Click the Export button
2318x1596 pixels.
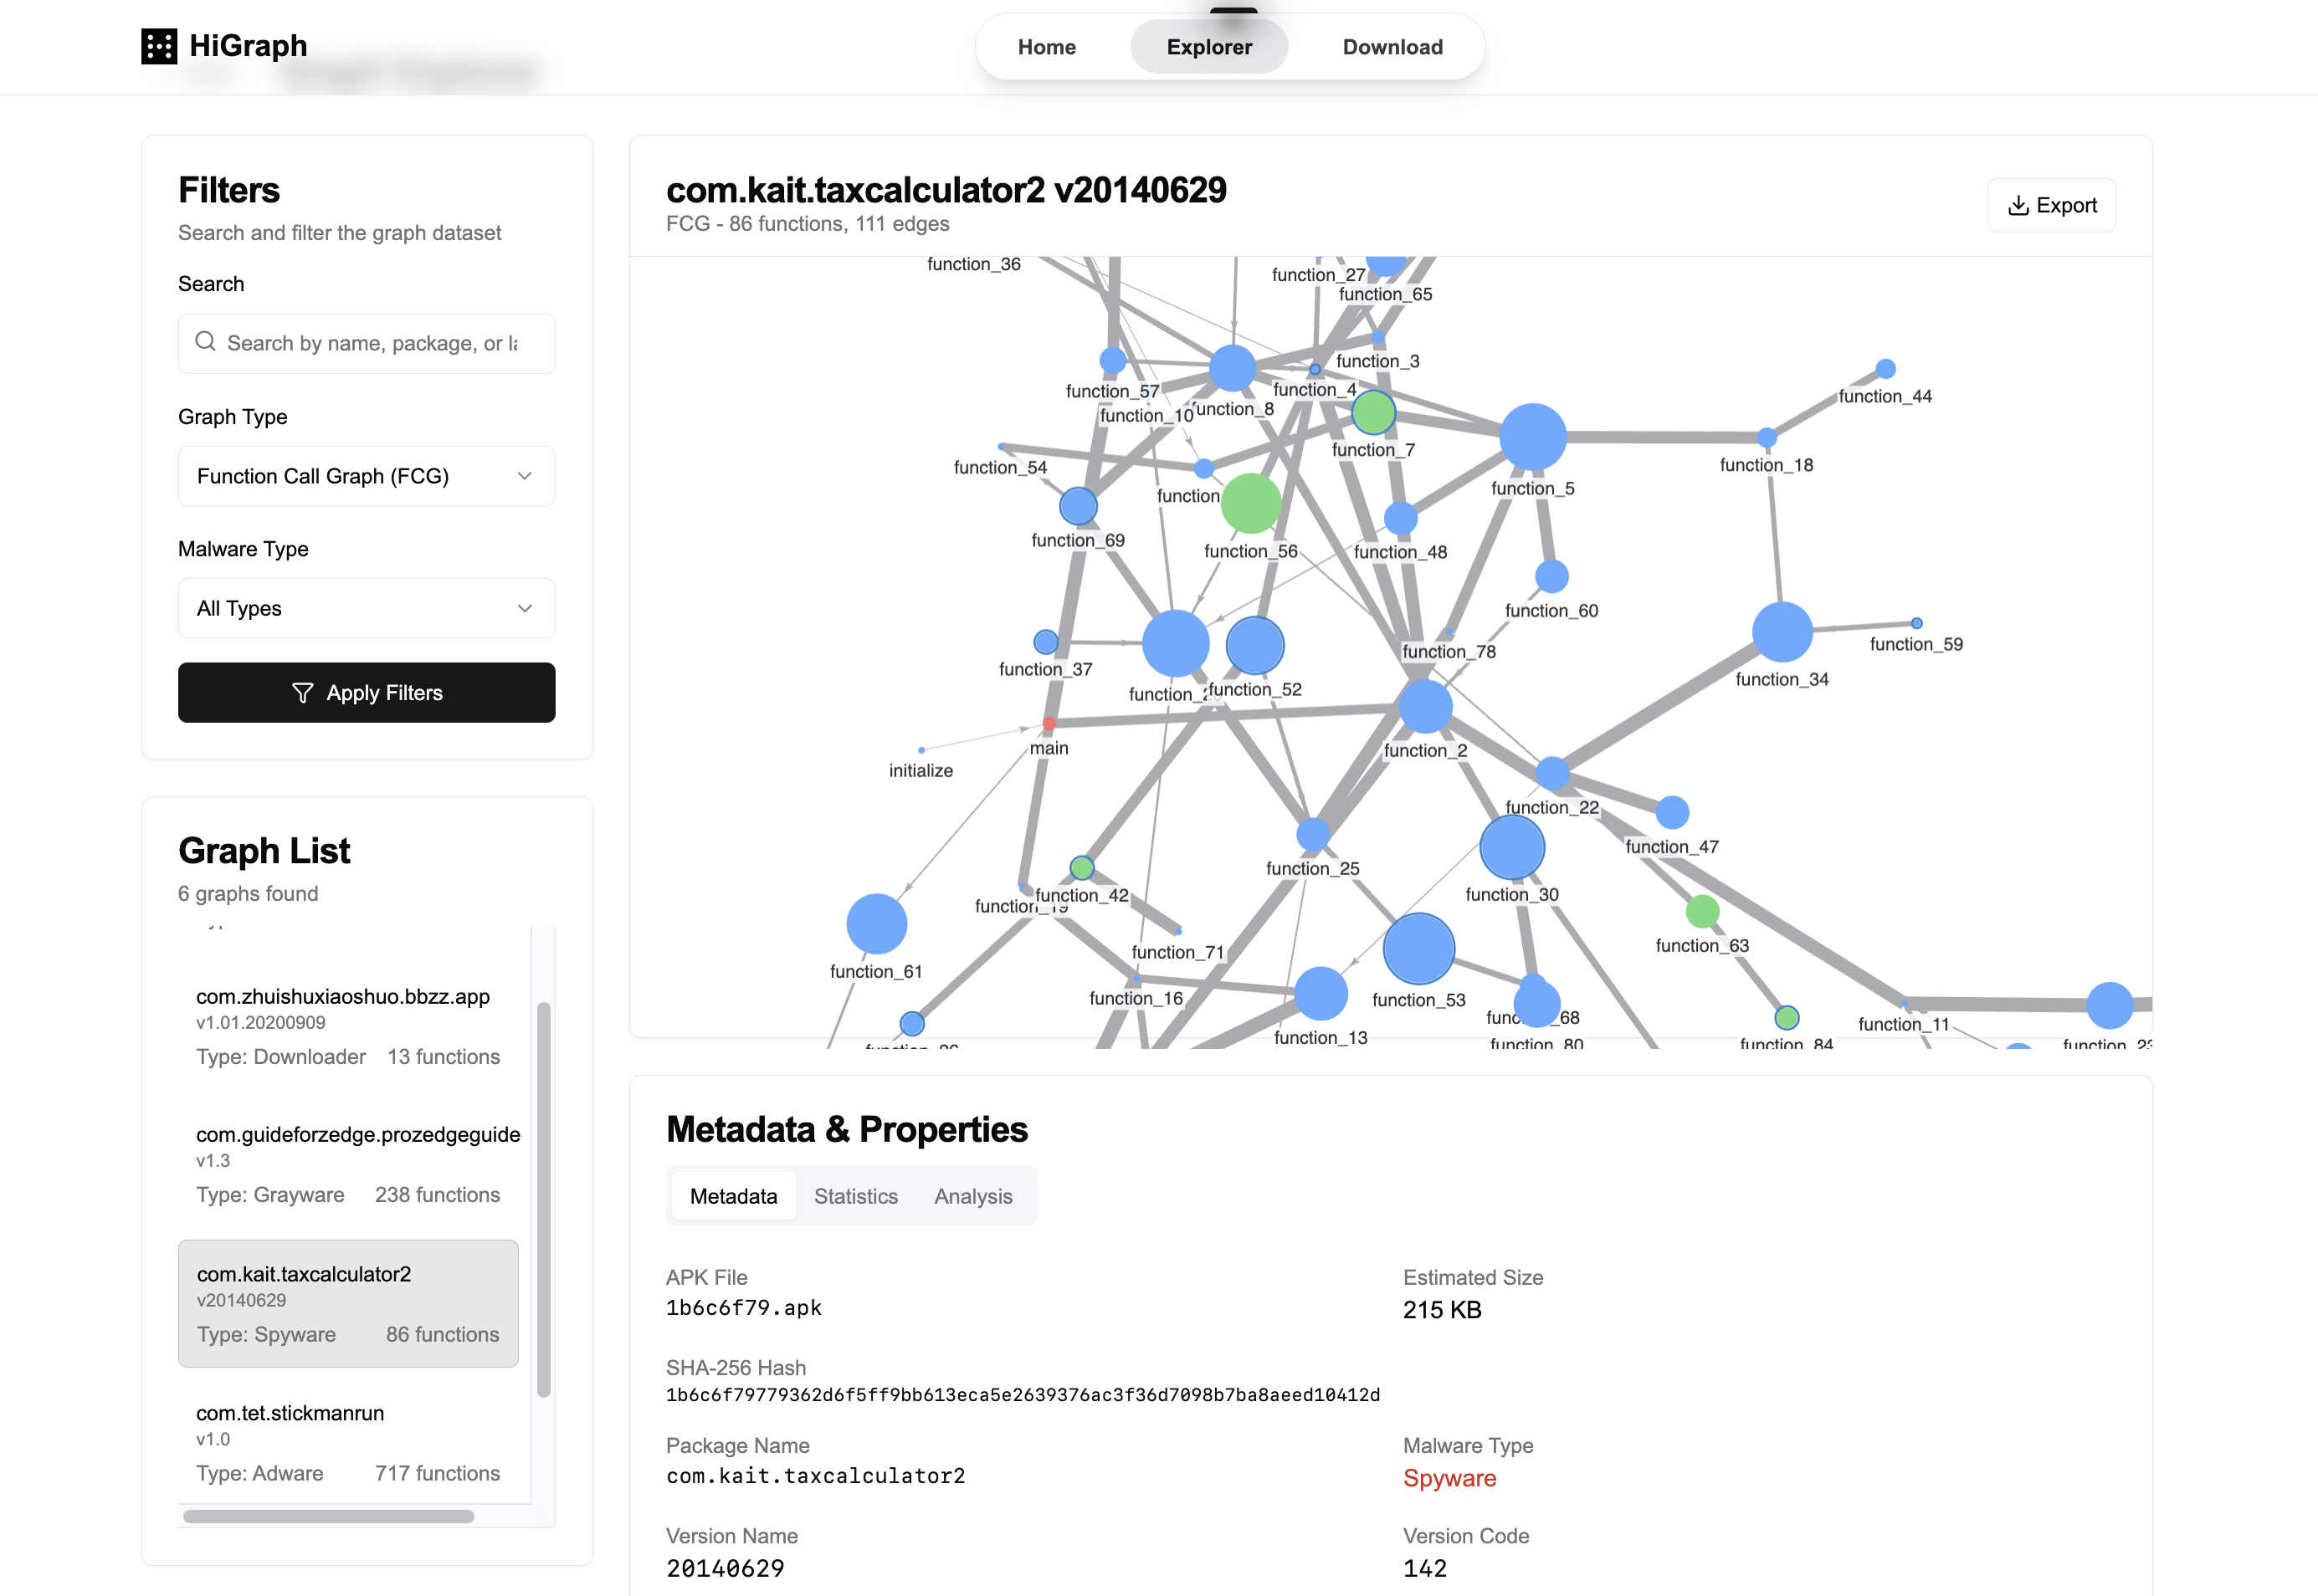click(x=2051, y=205)
